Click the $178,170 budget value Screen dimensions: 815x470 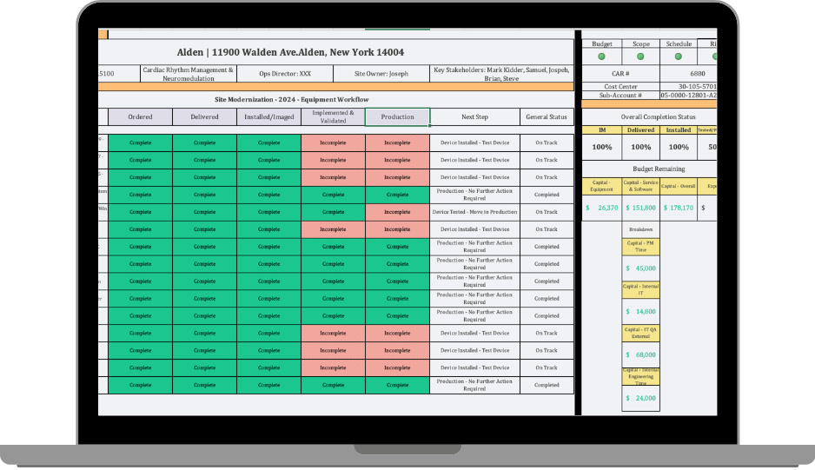tap(679, 208)
